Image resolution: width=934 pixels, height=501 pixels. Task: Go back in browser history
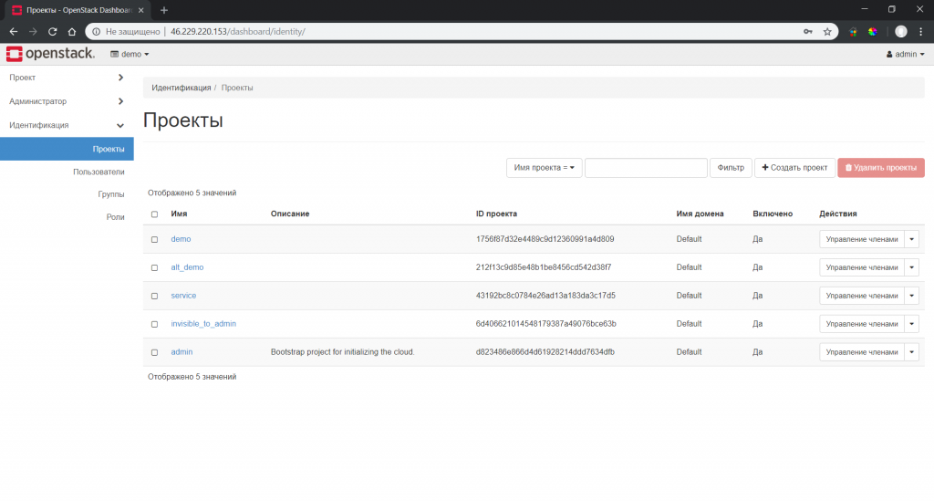pyautogui.click(x=13, y=32)
